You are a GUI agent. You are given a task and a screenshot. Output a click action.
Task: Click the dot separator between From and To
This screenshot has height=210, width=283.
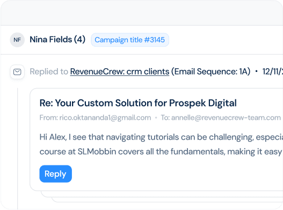point(156,118)
